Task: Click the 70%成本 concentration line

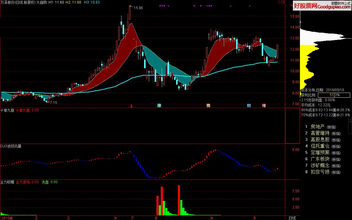Action: click(326, 115)
